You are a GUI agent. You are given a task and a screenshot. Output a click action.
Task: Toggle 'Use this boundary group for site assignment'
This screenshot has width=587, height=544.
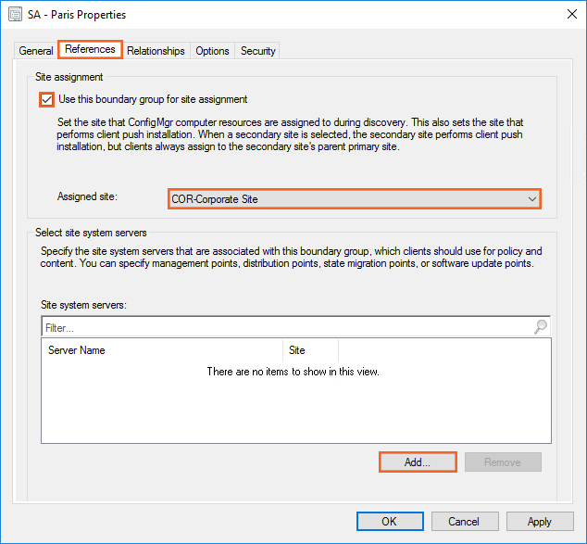point(47,99)
